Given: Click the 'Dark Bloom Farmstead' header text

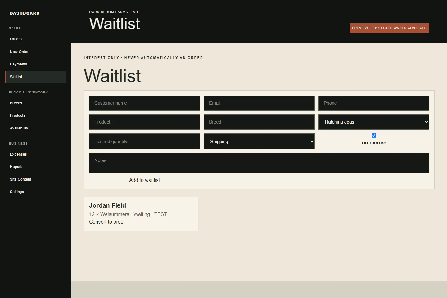Looking at the screenshot, I should [114, 12].
